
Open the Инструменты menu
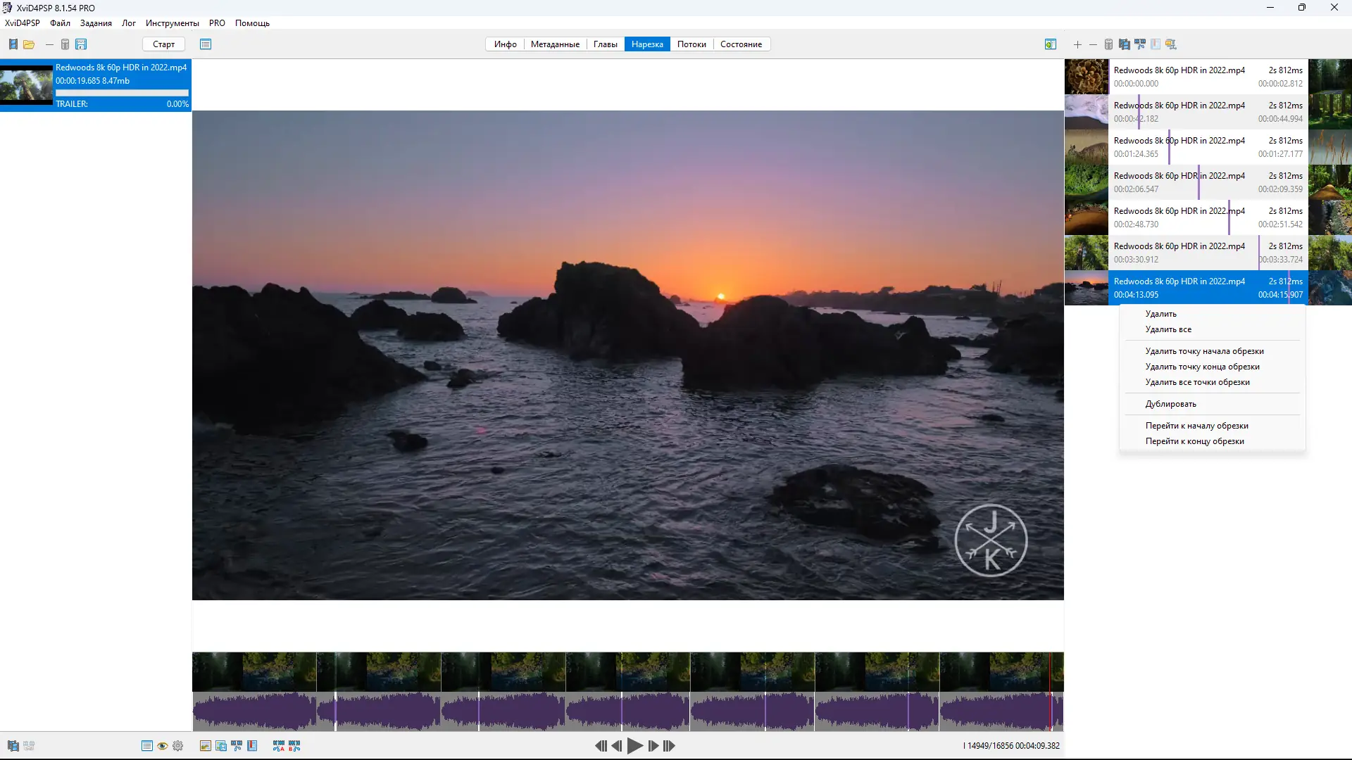(x=171, y=23)
